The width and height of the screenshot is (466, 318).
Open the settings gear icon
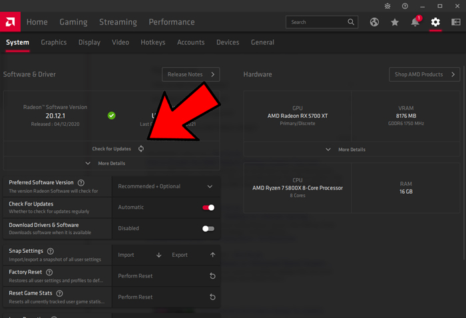point(435,22)
